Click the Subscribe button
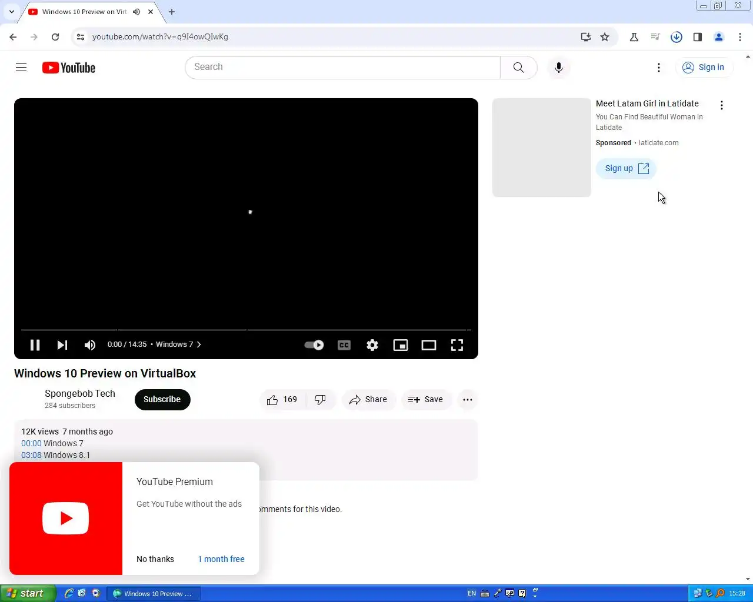Image resolution: width=753 pixels, height=602 pixels. coord(162,400)
